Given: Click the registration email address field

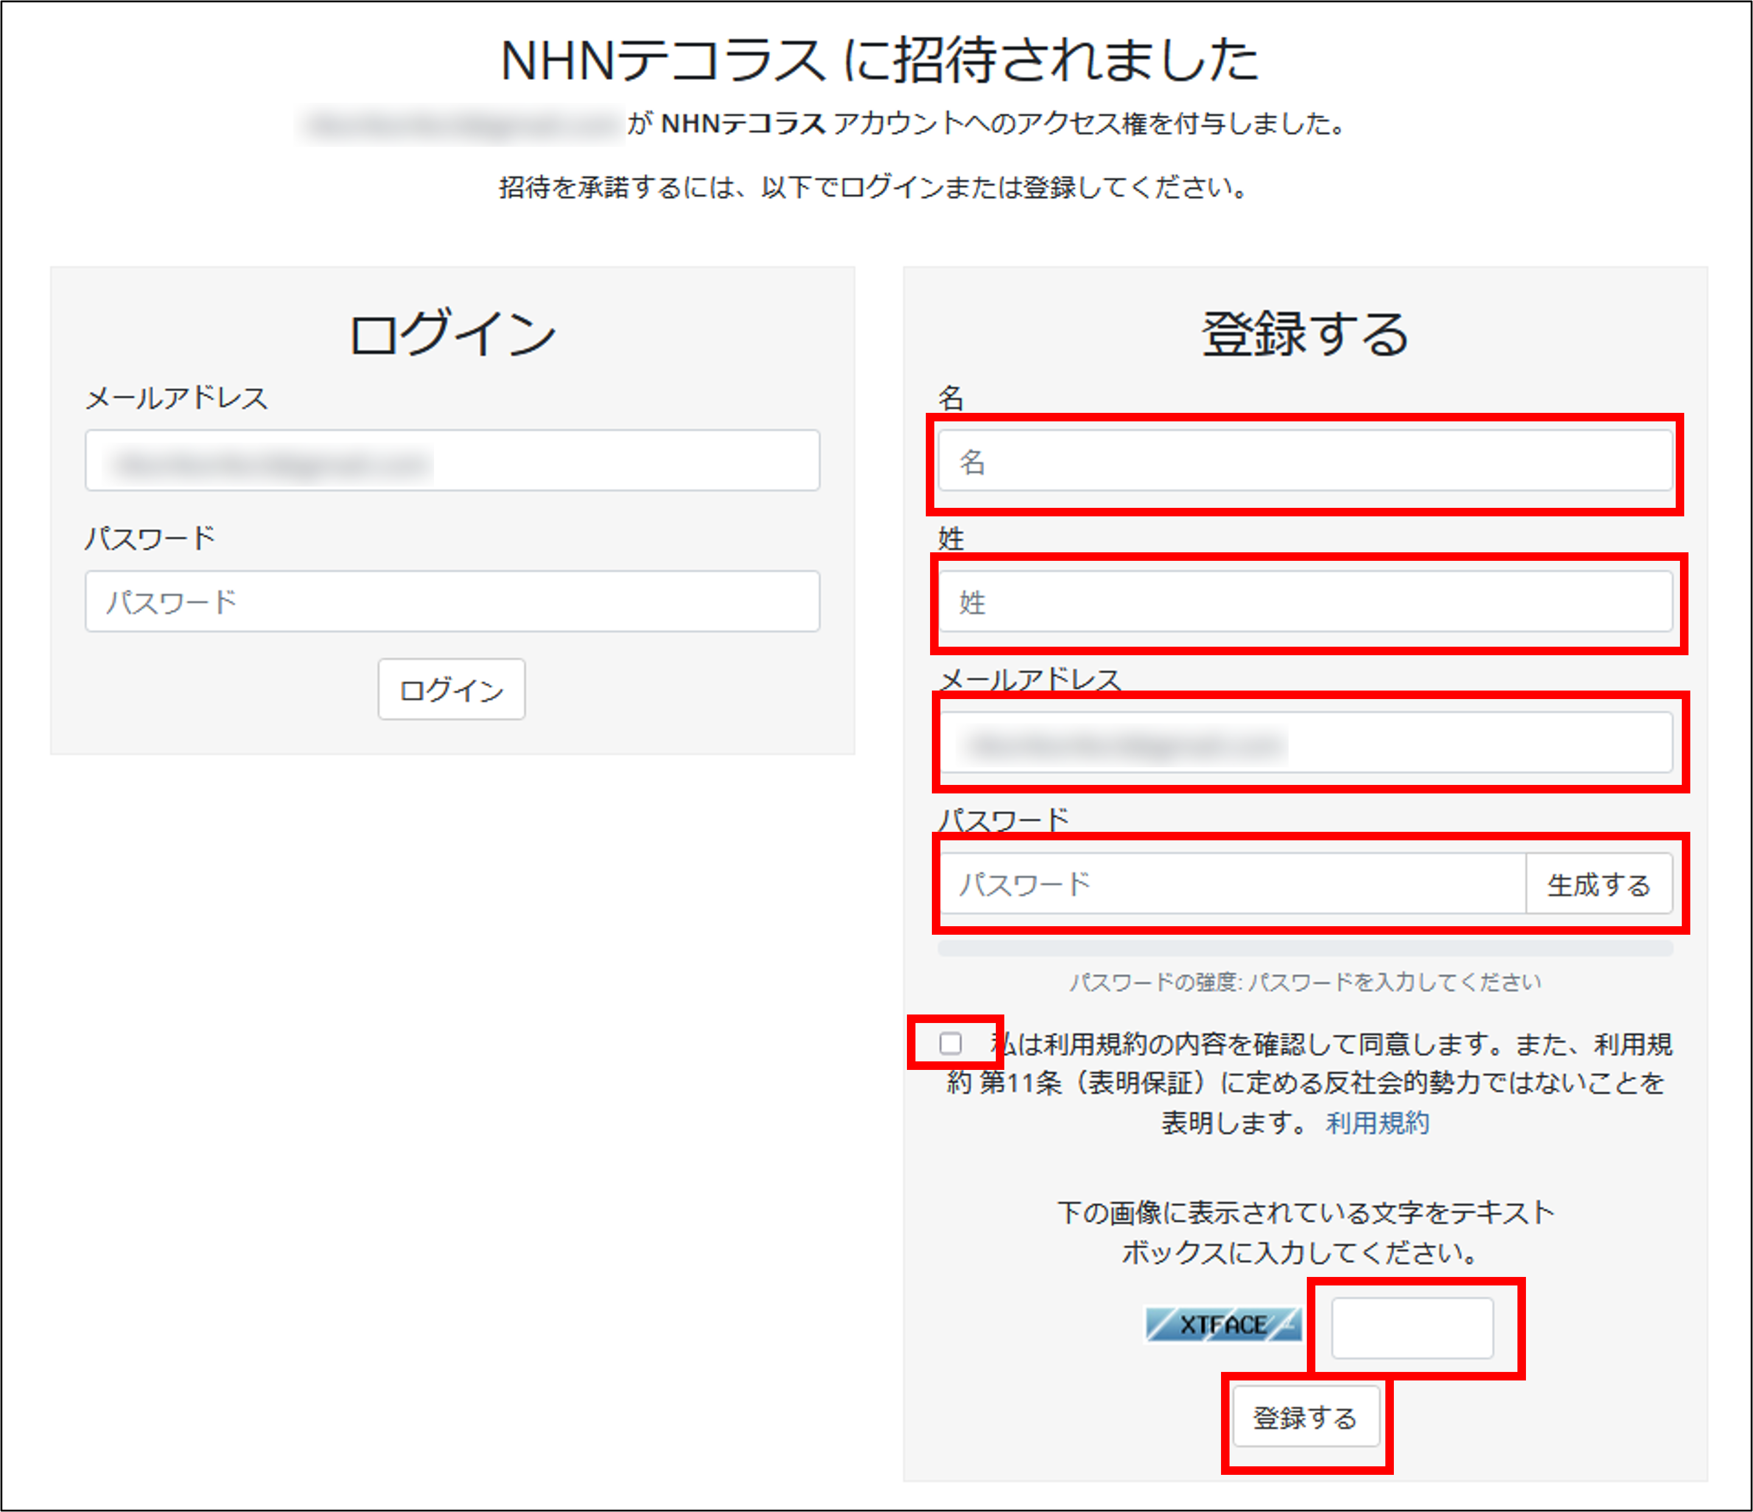Looking at the screenshot, I should [1304, 742].
